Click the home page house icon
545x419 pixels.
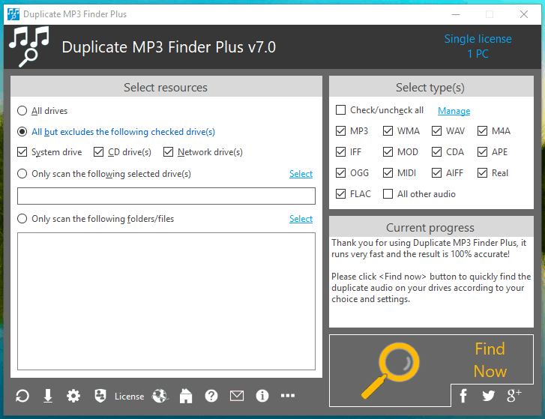(x=186, y=396)
